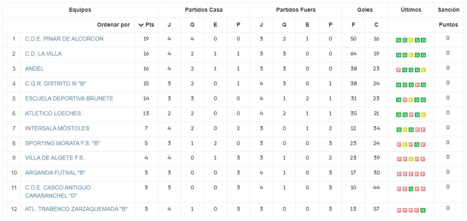The height and width of the screenshot is (221, 467).
Task: Click the Últimos column header
Action: click(x=411, y=10)
